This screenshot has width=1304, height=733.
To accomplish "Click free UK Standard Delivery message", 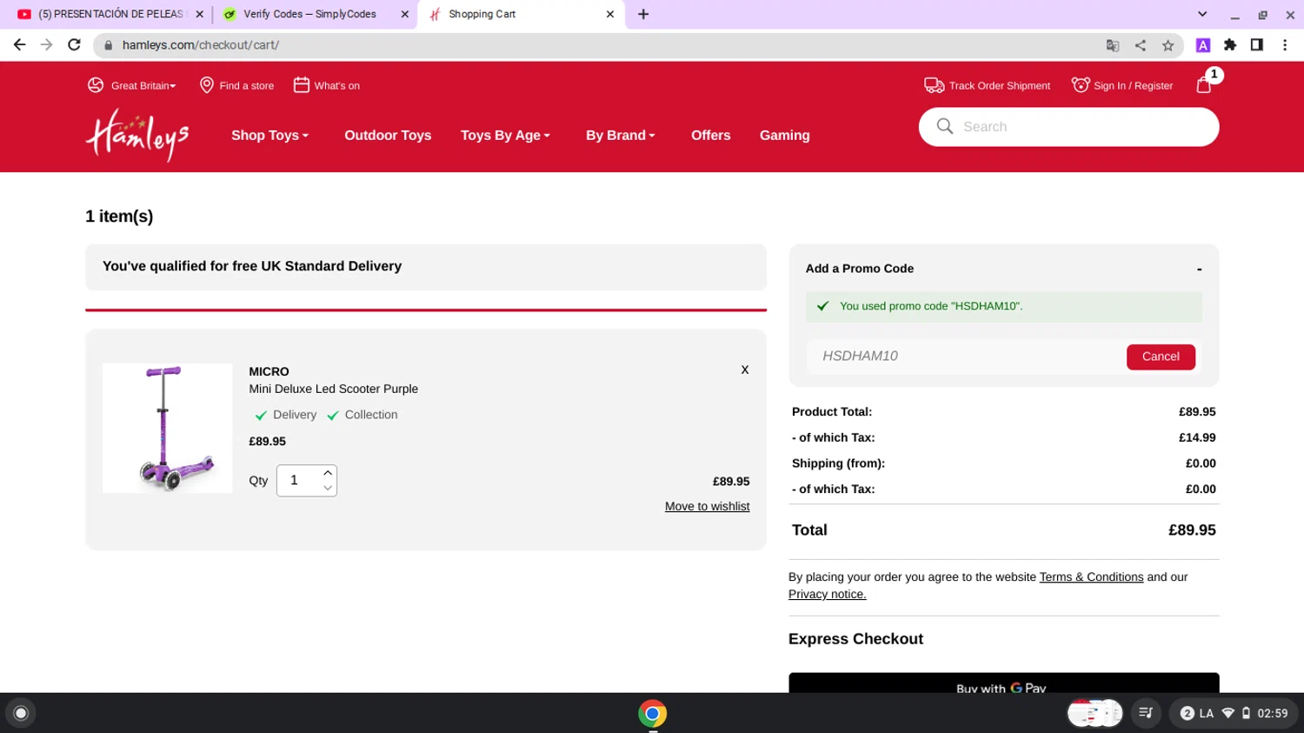I will tap(252, 267).
